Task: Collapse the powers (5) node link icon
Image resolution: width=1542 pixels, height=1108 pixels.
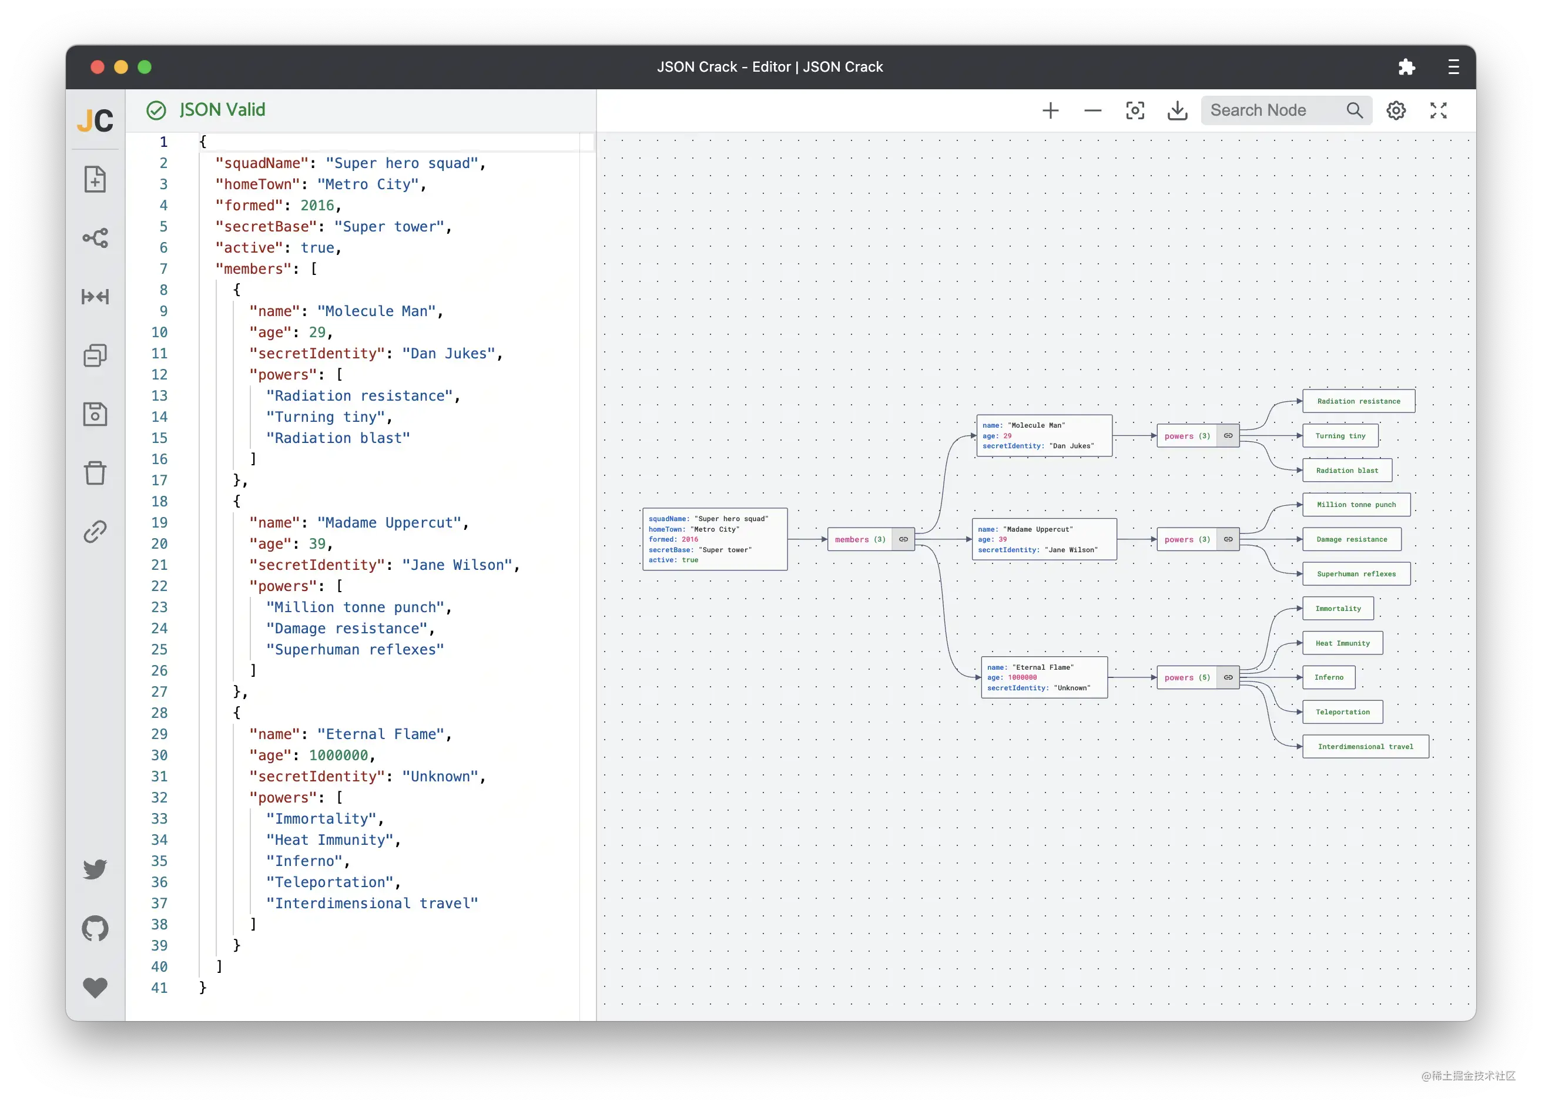Action: pos(1228,677)
